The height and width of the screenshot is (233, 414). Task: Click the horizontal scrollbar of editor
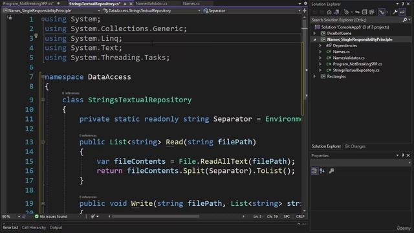point(156,216)
